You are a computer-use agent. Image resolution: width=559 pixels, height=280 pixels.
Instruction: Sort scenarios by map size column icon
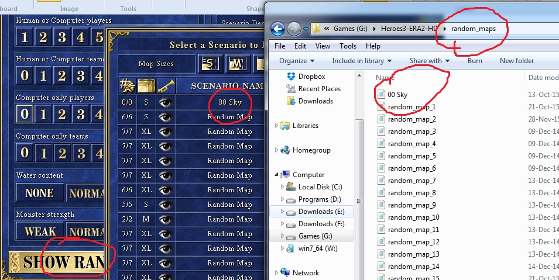[146, 86]
